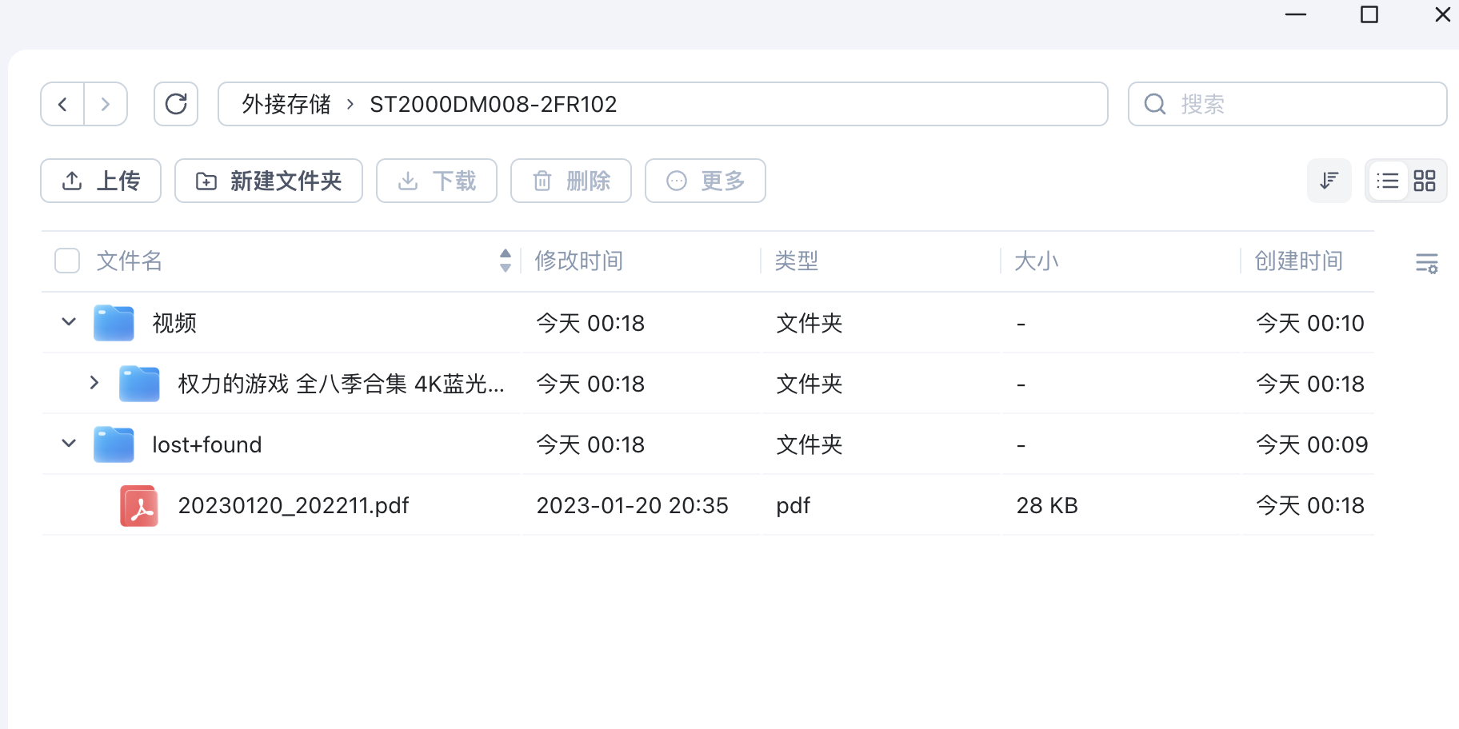The height and width of the screenshot is (729, 1459).
Task: Click the lost+found folder icon
Action: [x=114, y=444]
